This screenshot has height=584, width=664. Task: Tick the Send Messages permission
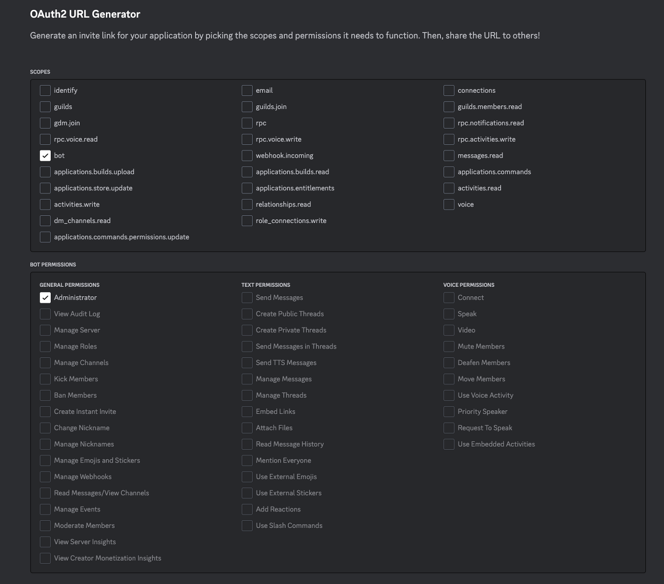tap(247, 298)
